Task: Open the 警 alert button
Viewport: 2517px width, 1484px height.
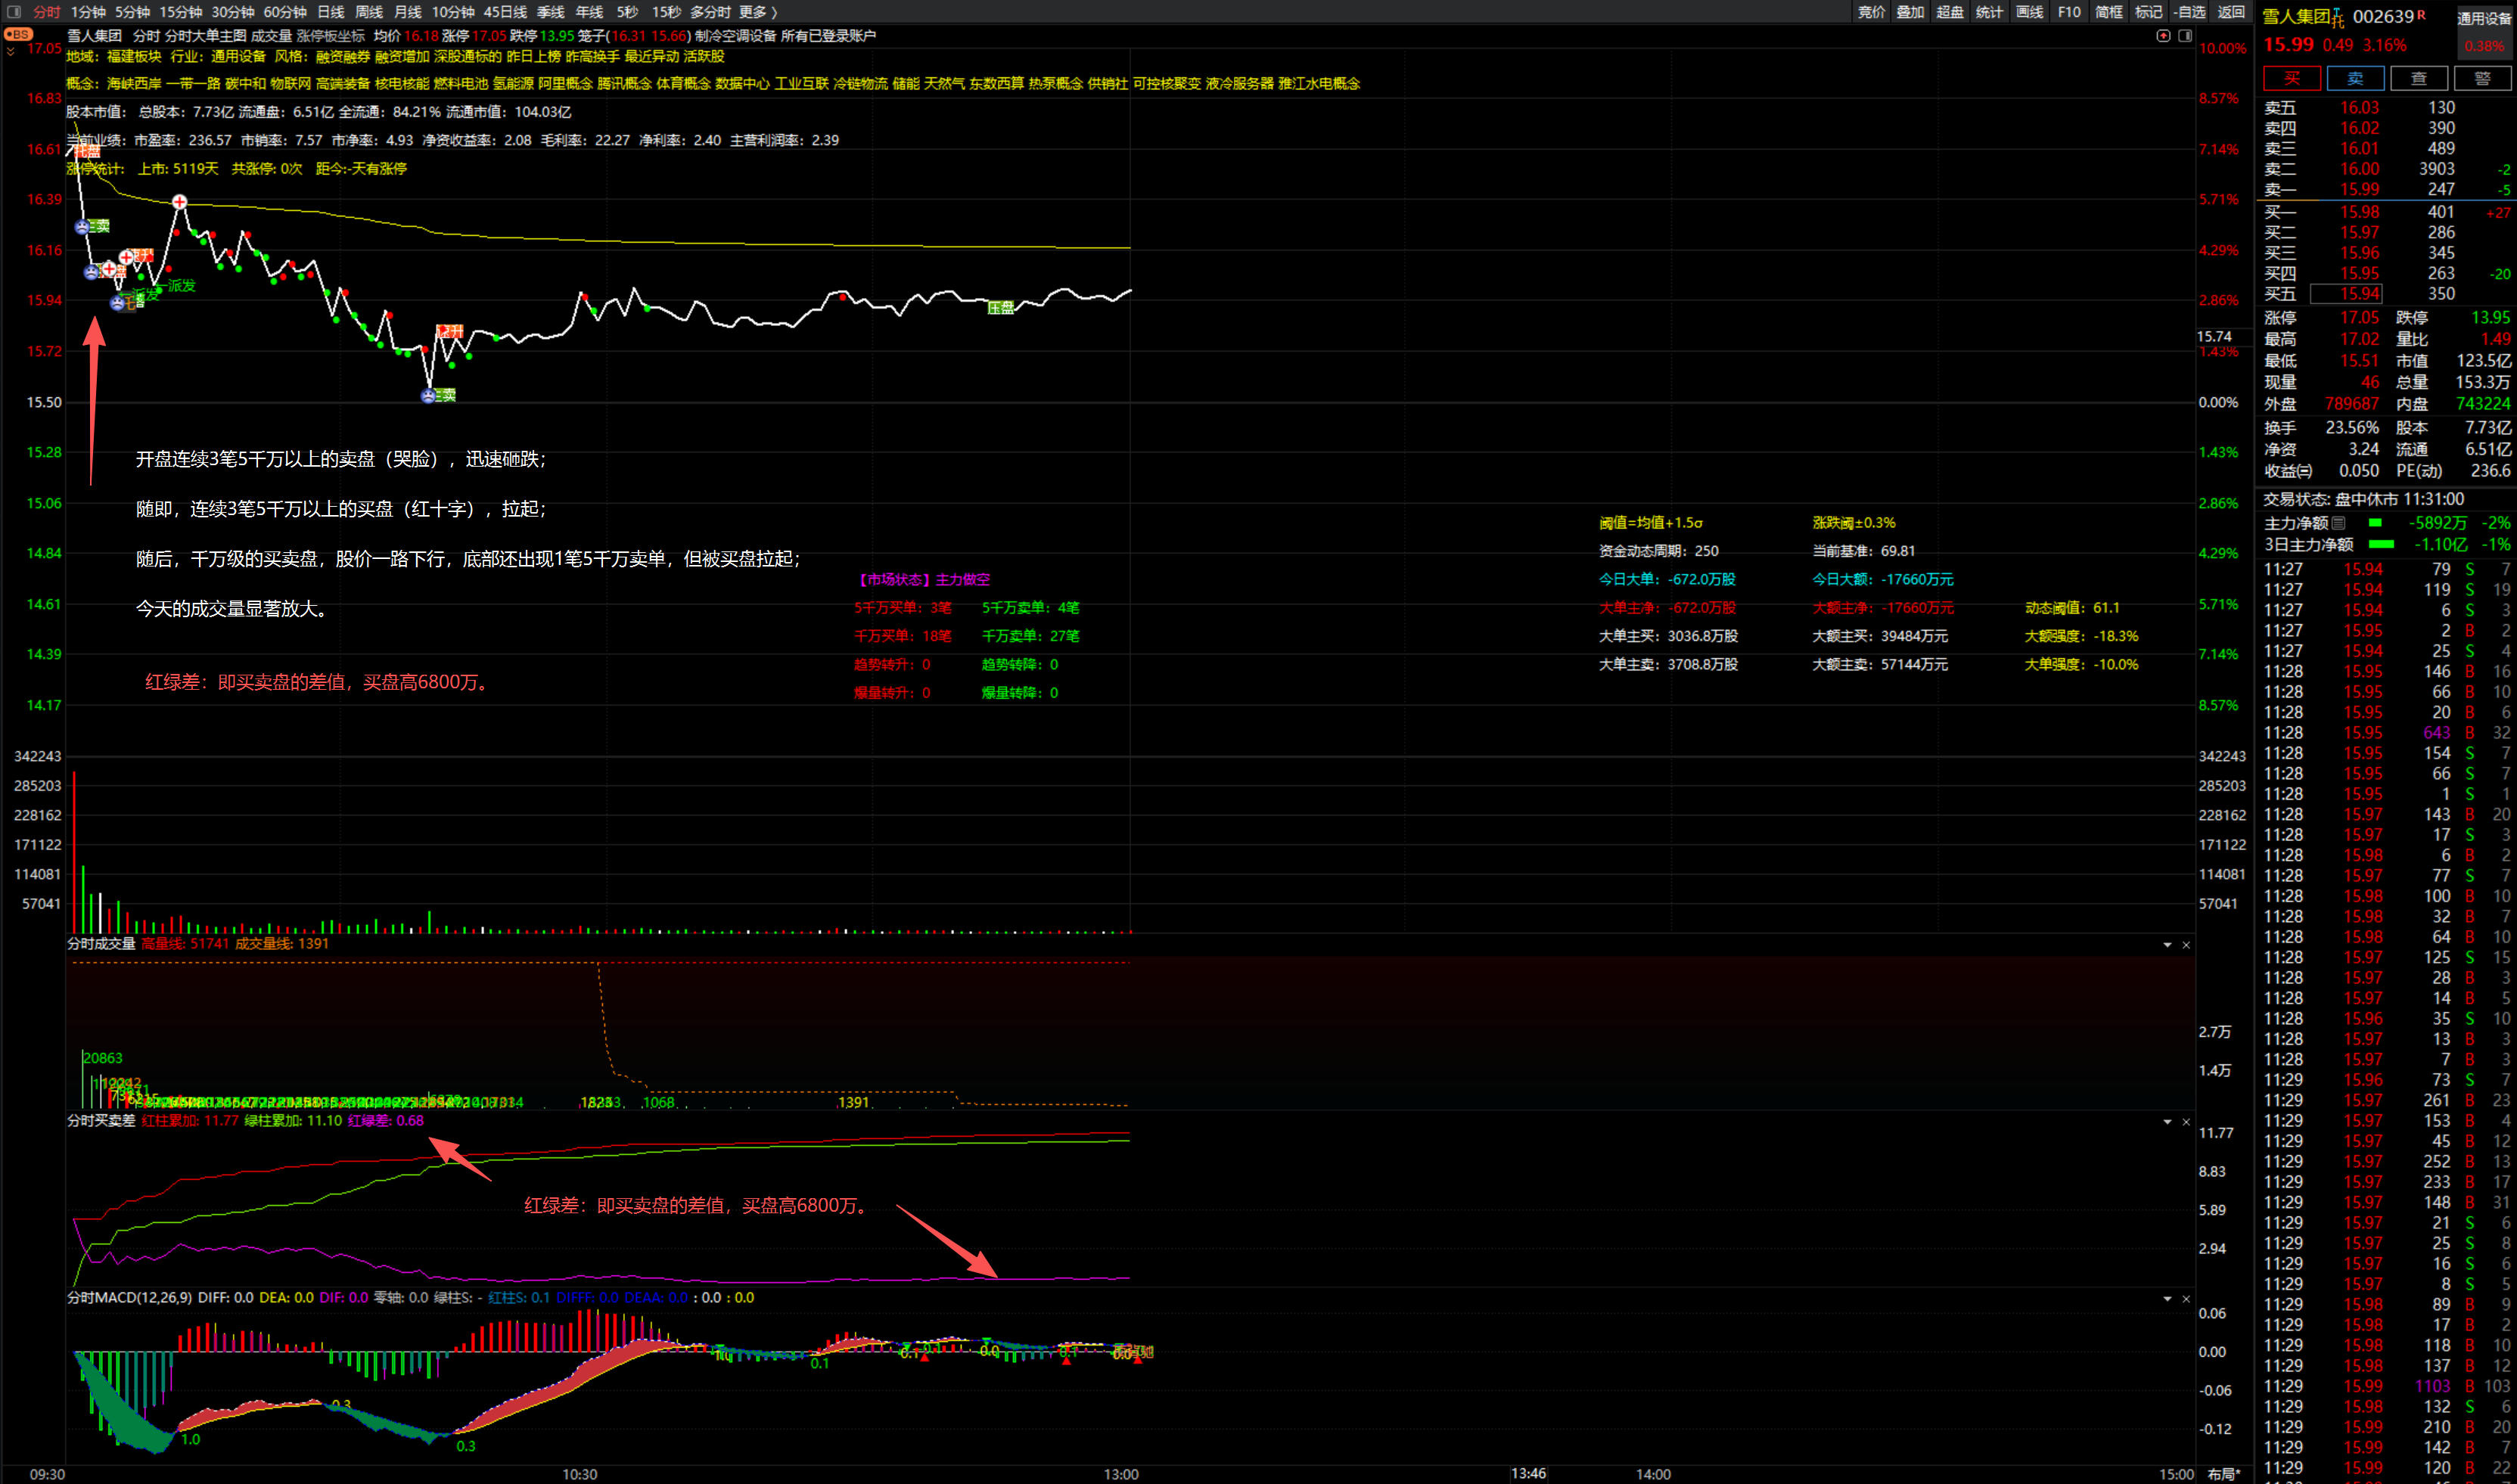Action: pos(2482,78)
